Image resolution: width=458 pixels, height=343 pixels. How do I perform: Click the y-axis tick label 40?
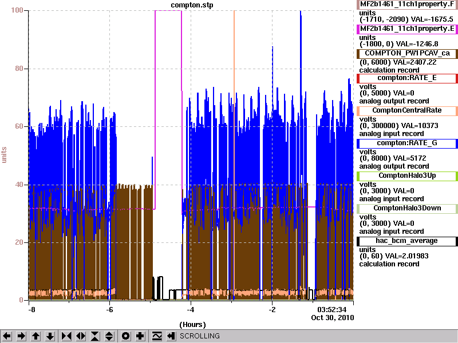(19, 184)
